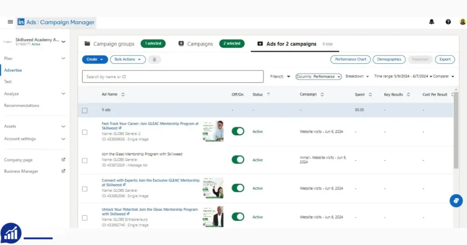Viewport: 467px width, 245px height.
Task: Open Business Manager external link icon
Action: click(x=63, y=171)
